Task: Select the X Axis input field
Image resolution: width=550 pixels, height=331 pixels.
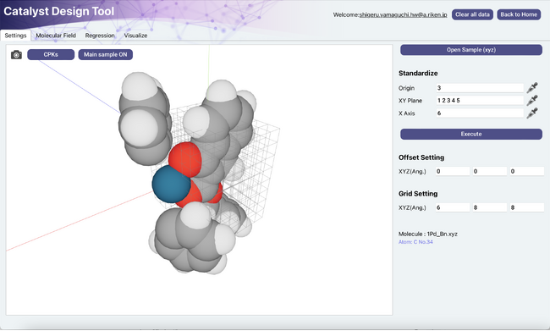Action: pos(480,113)
